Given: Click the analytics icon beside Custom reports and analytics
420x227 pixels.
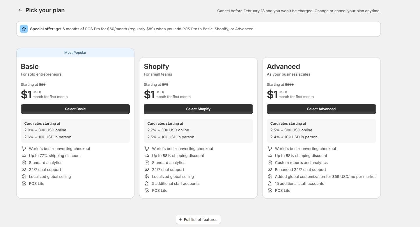Looking at the screenshot, I should point(270,162).
